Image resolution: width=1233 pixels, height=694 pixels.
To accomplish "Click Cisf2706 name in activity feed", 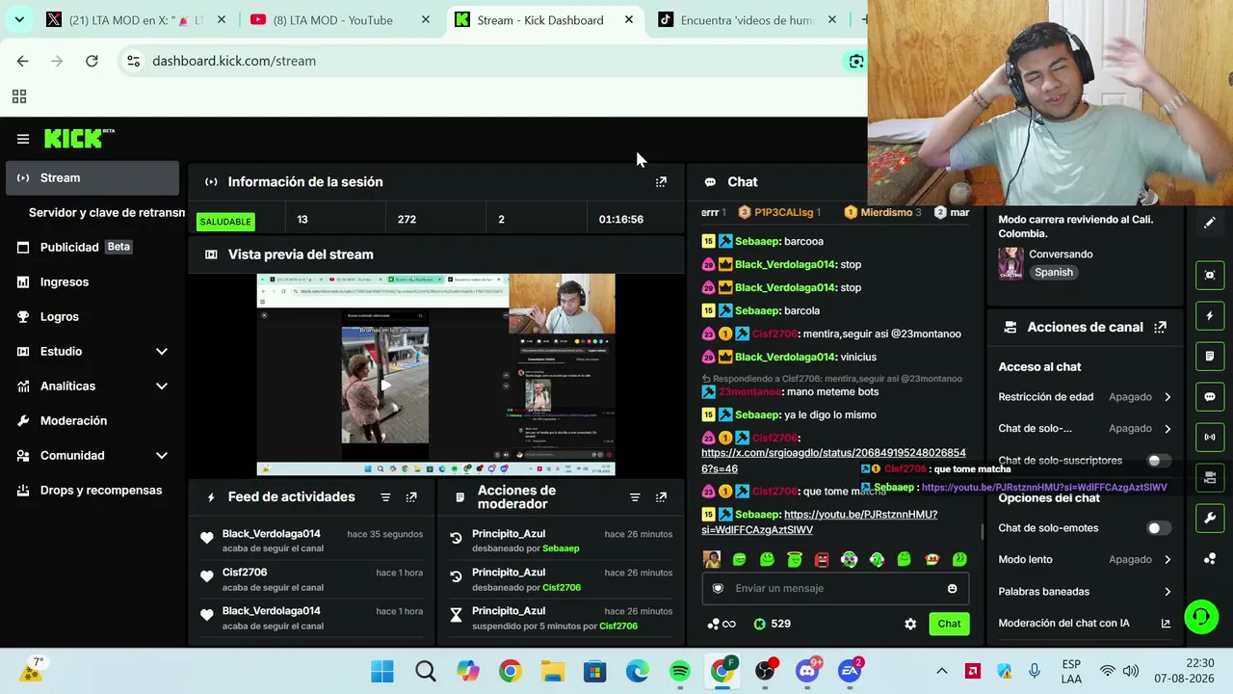I will pyautogui.click(x=245, y=573).
